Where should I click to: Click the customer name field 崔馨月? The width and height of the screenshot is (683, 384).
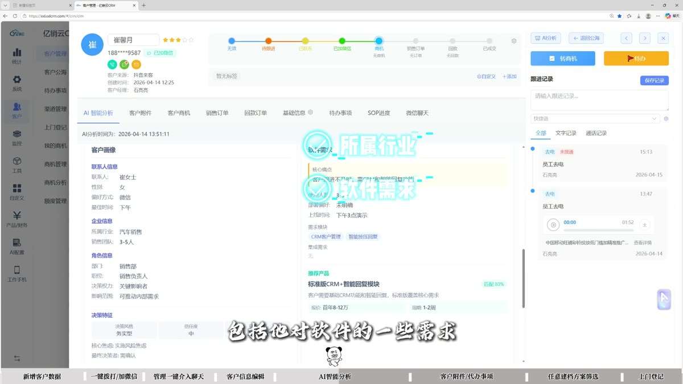click(x=134, y=40)
